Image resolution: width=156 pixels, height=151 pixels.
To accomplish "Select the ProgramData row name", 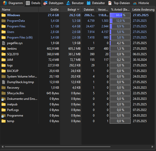I will pos(16,21).
